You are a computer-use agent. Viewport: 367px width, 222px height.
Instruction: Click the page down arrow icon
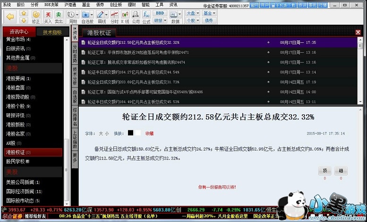click(x=24, y=20)
